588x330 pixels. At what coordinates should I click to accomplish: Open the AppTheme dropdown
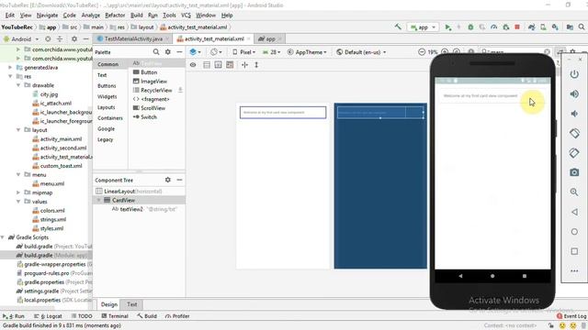coord(307,52)
